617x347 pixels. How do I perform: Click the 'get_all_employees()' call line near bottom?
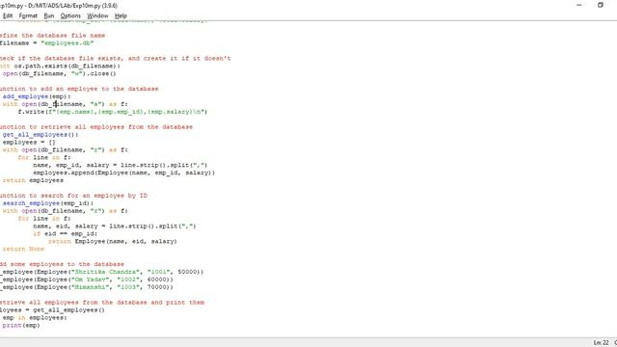(x=52, y=310)
